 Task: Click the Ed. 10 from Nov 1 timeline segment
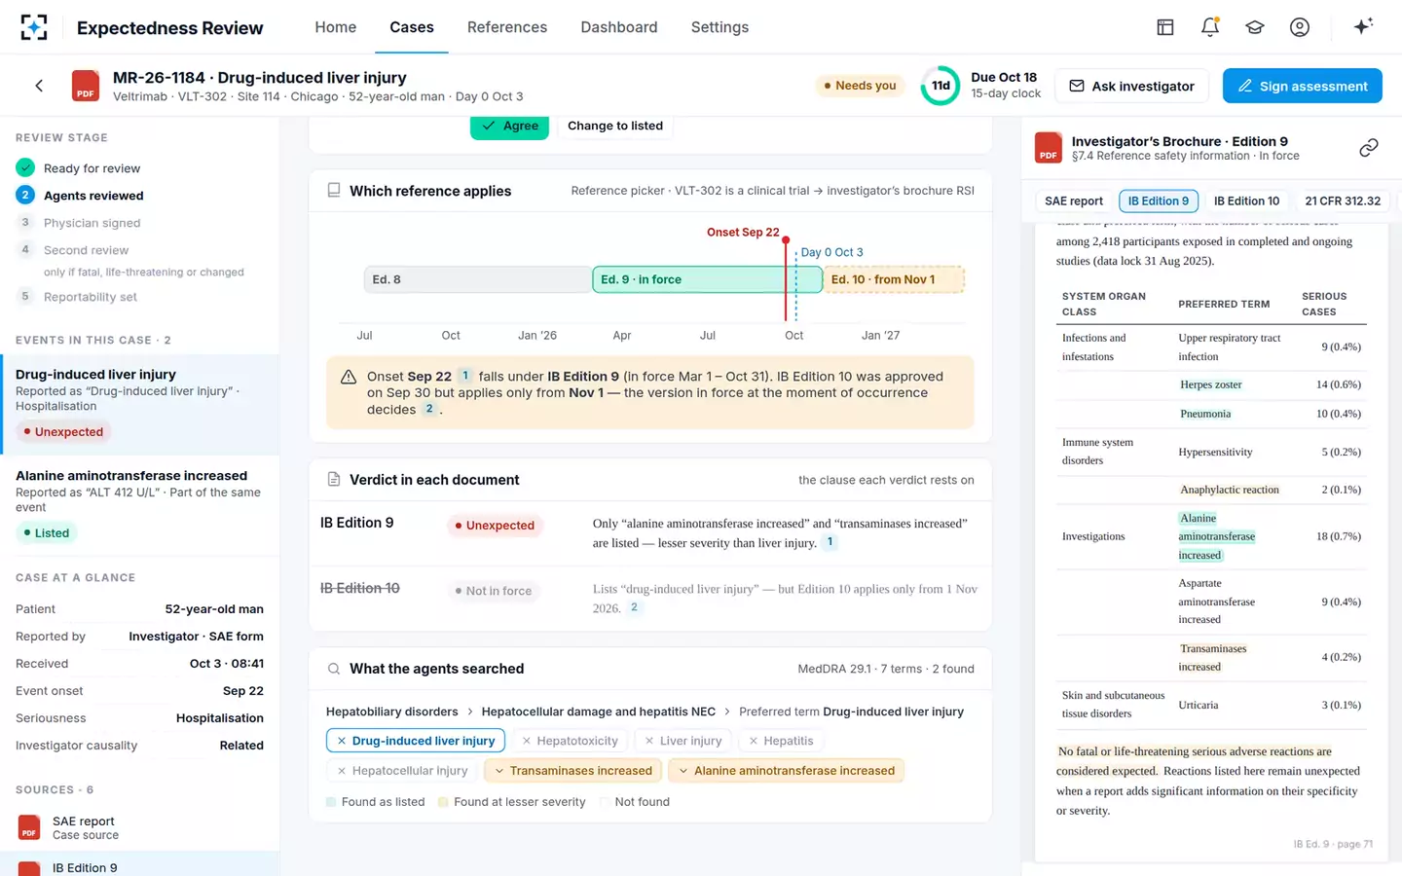coord(894,279)
